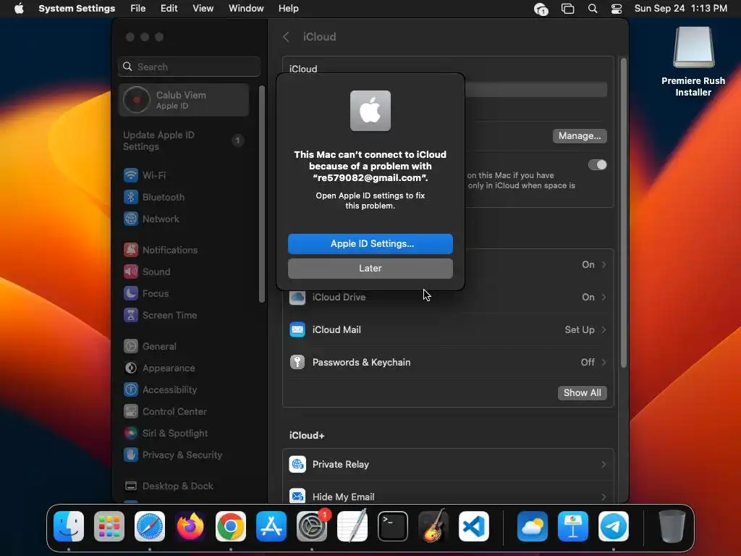Expand the Hide My Email chevron
The height and width of the screenshot is (556, 741).
point(604,497)
